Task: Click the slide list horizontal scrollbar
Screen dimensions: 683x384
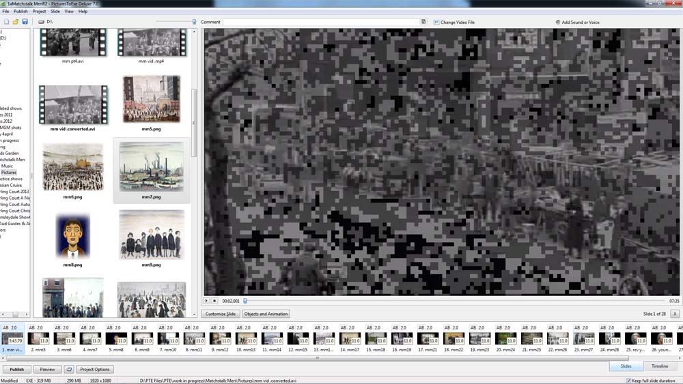Action: point(317,358)
